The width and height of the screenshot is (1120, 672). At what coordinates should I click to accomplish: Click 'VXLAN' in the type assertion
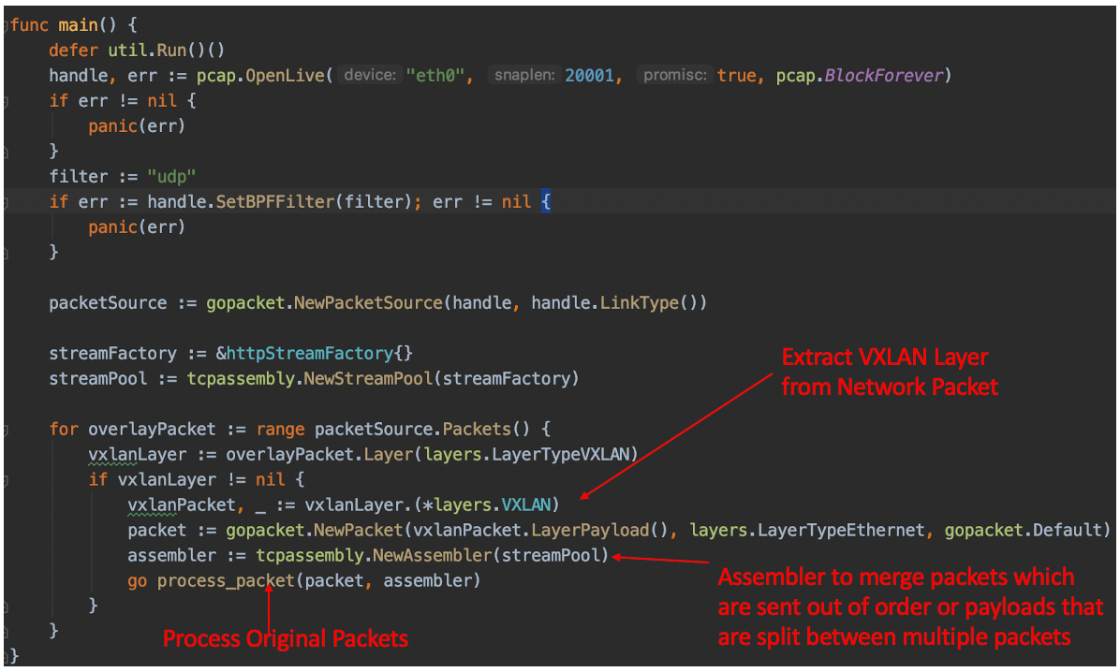525,504
